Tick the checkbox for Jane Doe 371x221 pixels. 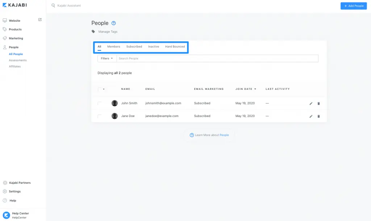pos(100,116)
